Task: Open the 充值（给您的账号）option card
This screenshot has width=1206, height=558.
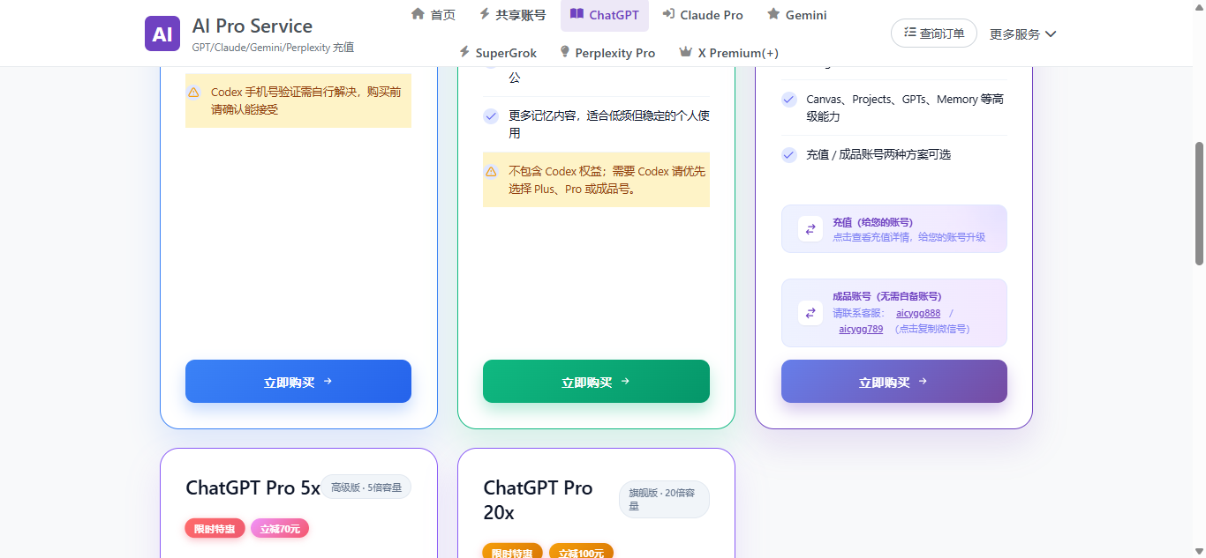Action: pos(894,229)
